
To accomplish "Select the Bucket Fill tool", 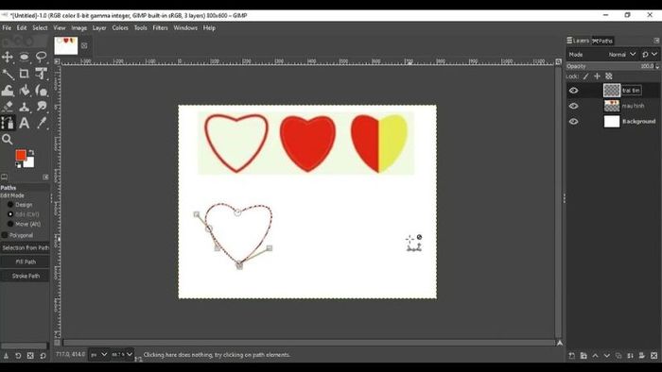I will [x=24, y=90].
